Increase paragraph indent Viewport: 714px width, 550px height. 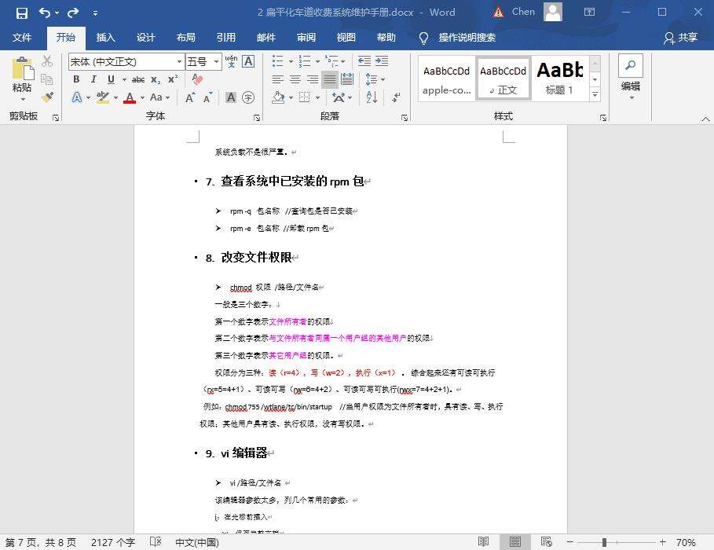click(x=381, y=61)
